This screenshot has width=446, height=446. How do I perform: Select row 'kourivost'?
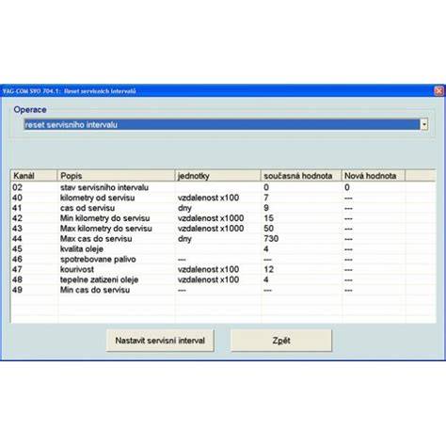[223, 269]
